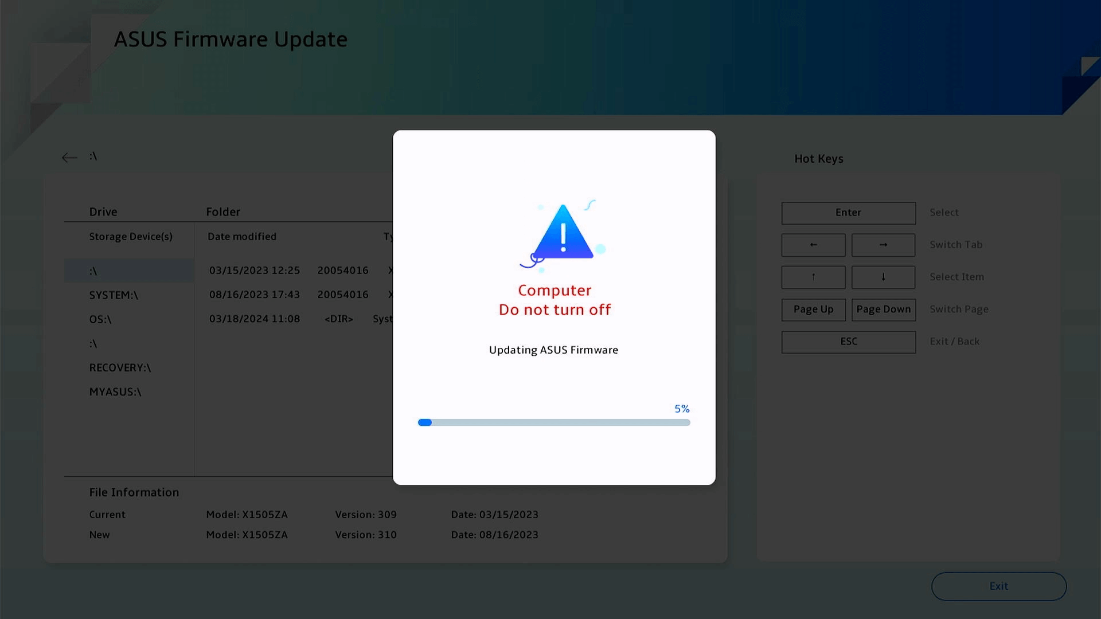Click the Page Down hotkey icon
The image size is (1101, 619).
[x=883, y=309]
